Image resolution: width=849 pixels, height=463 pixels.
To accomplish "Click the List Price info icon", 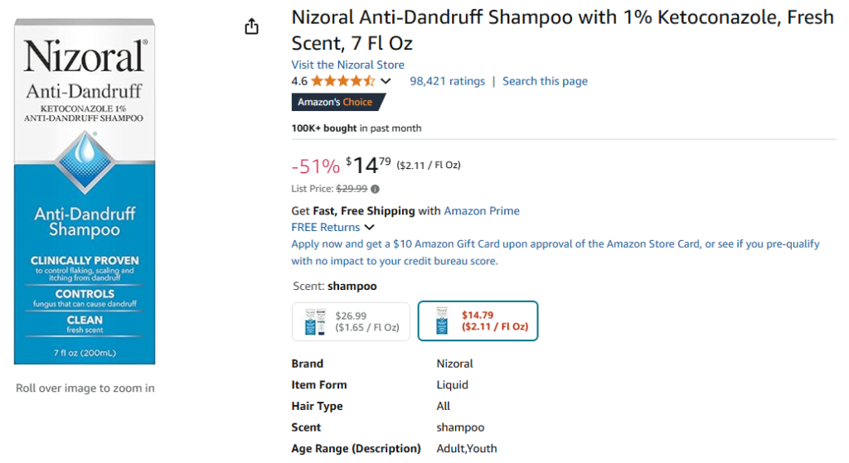I will pyautogui.click(x=375, y=189).
